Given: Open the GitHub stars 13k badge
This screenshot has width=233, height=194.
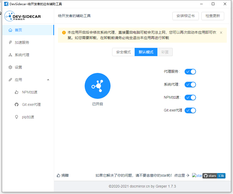Looking at the screenshot, I should 214,176.
